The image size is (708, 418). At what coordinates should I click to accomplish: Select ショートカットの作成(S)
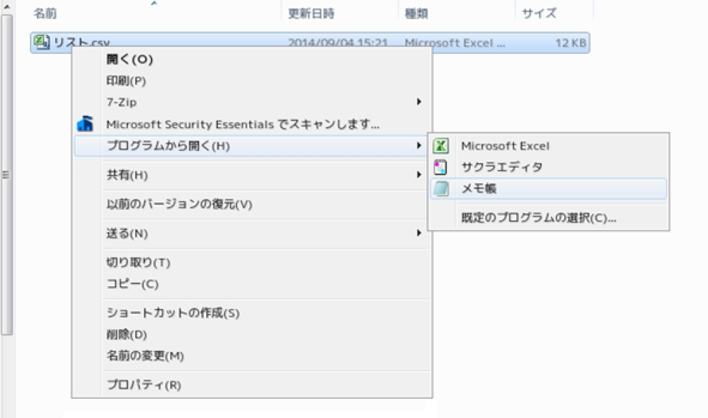252,312
